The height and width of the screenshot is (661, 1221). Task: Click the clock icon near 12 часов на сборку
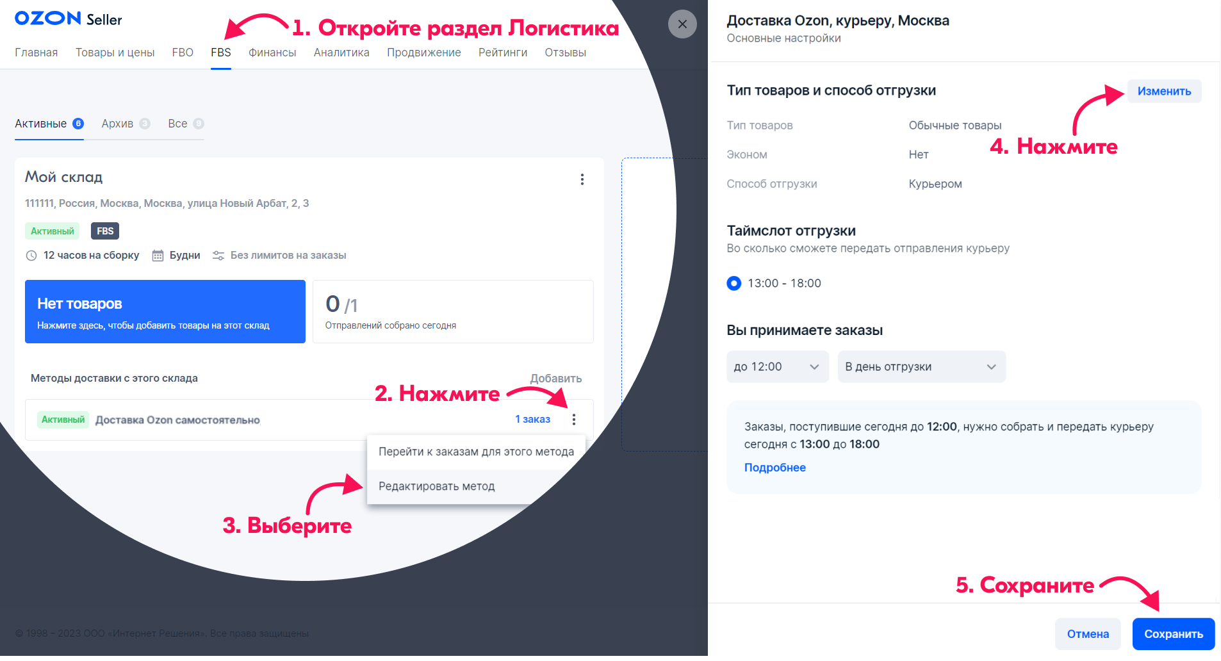tap(31, 256)
